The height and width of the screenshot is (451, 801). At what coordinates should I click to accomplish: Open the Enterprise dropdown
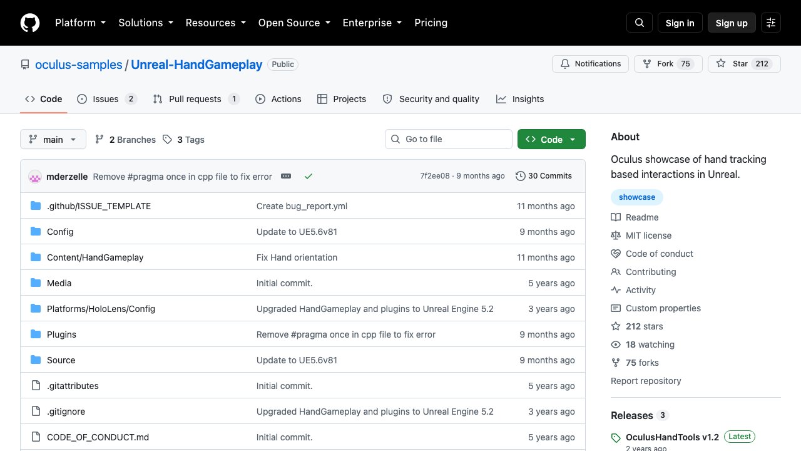pos(372,23)
